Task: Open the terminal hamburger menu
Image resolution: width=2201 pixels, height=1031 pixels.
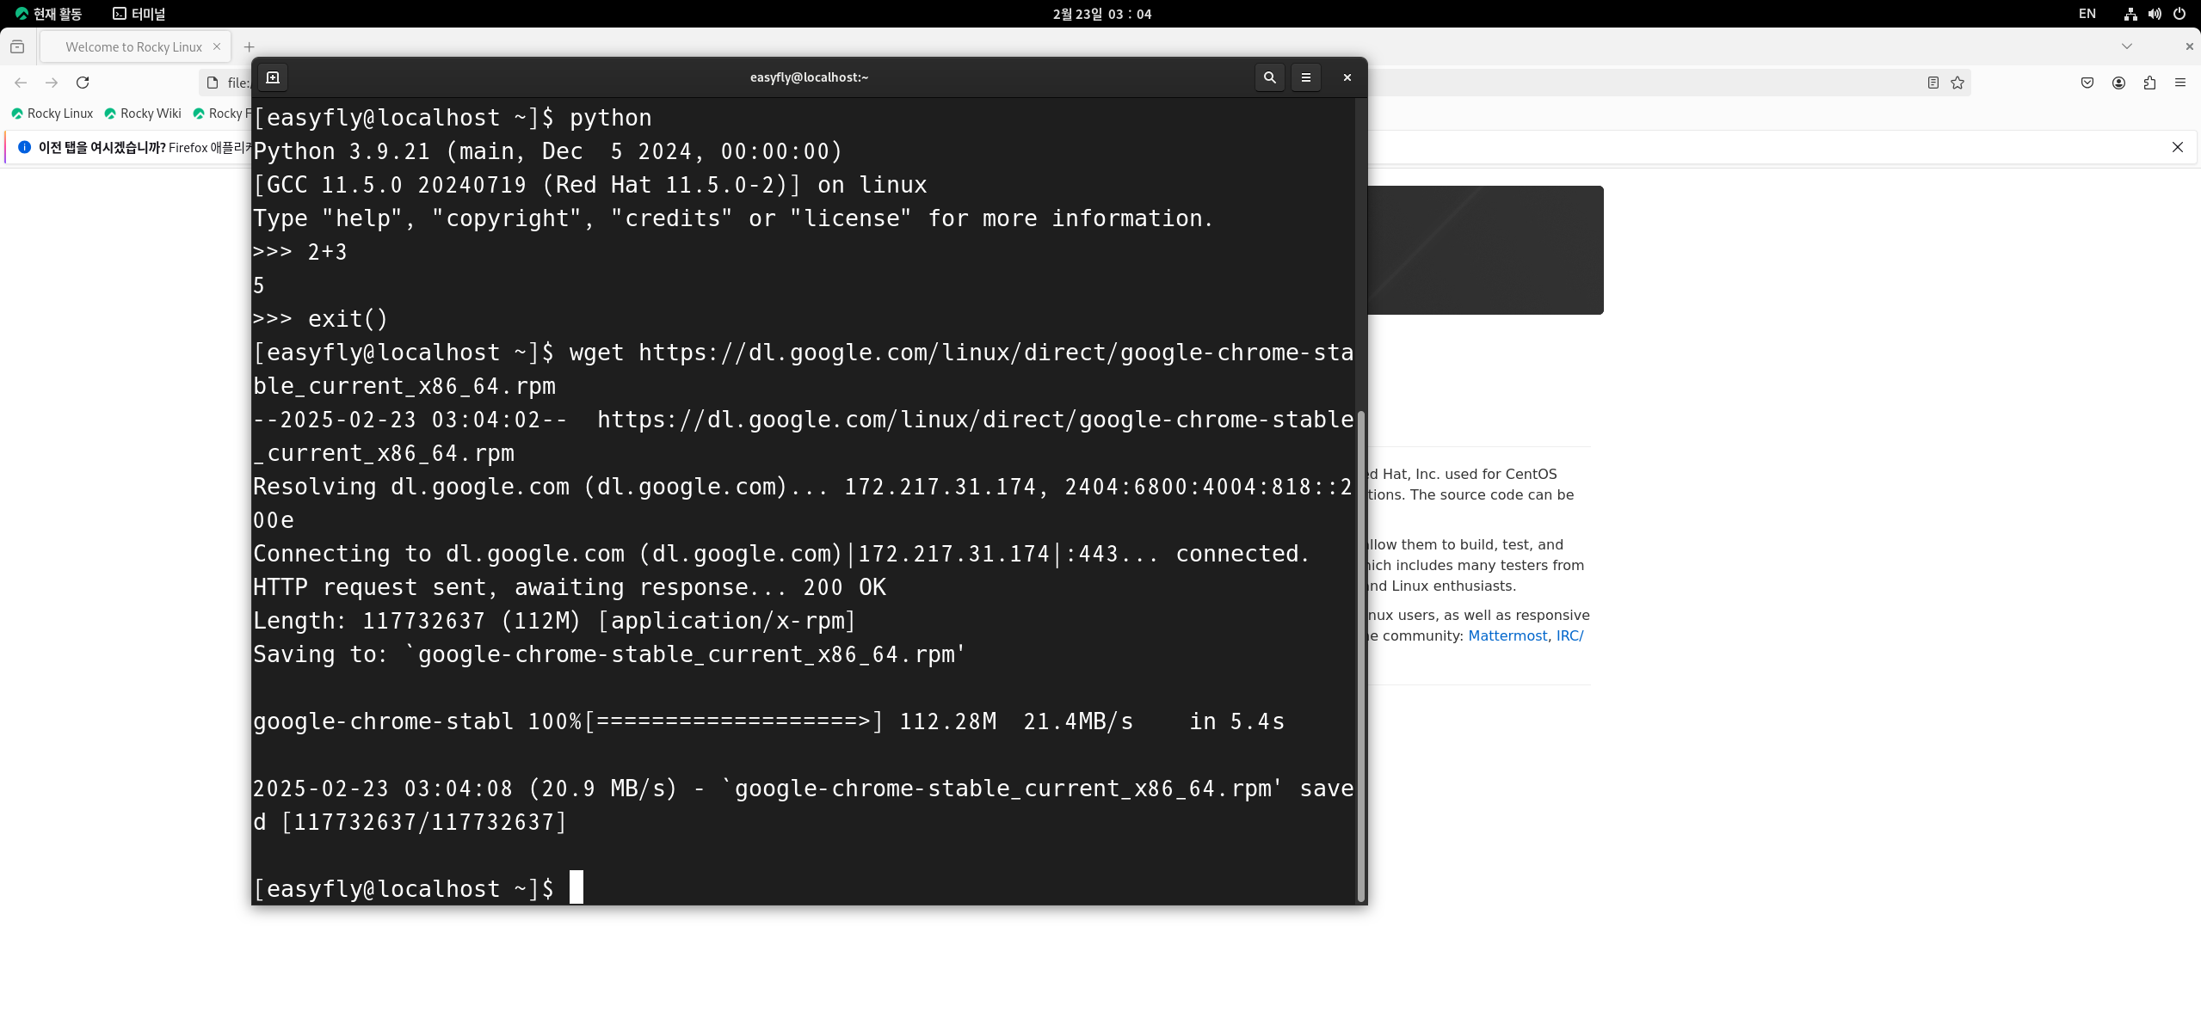Action: click(x=1305, y=77)
